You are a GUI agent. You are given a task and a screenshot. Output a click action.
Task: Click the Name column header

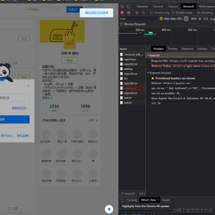132,49
